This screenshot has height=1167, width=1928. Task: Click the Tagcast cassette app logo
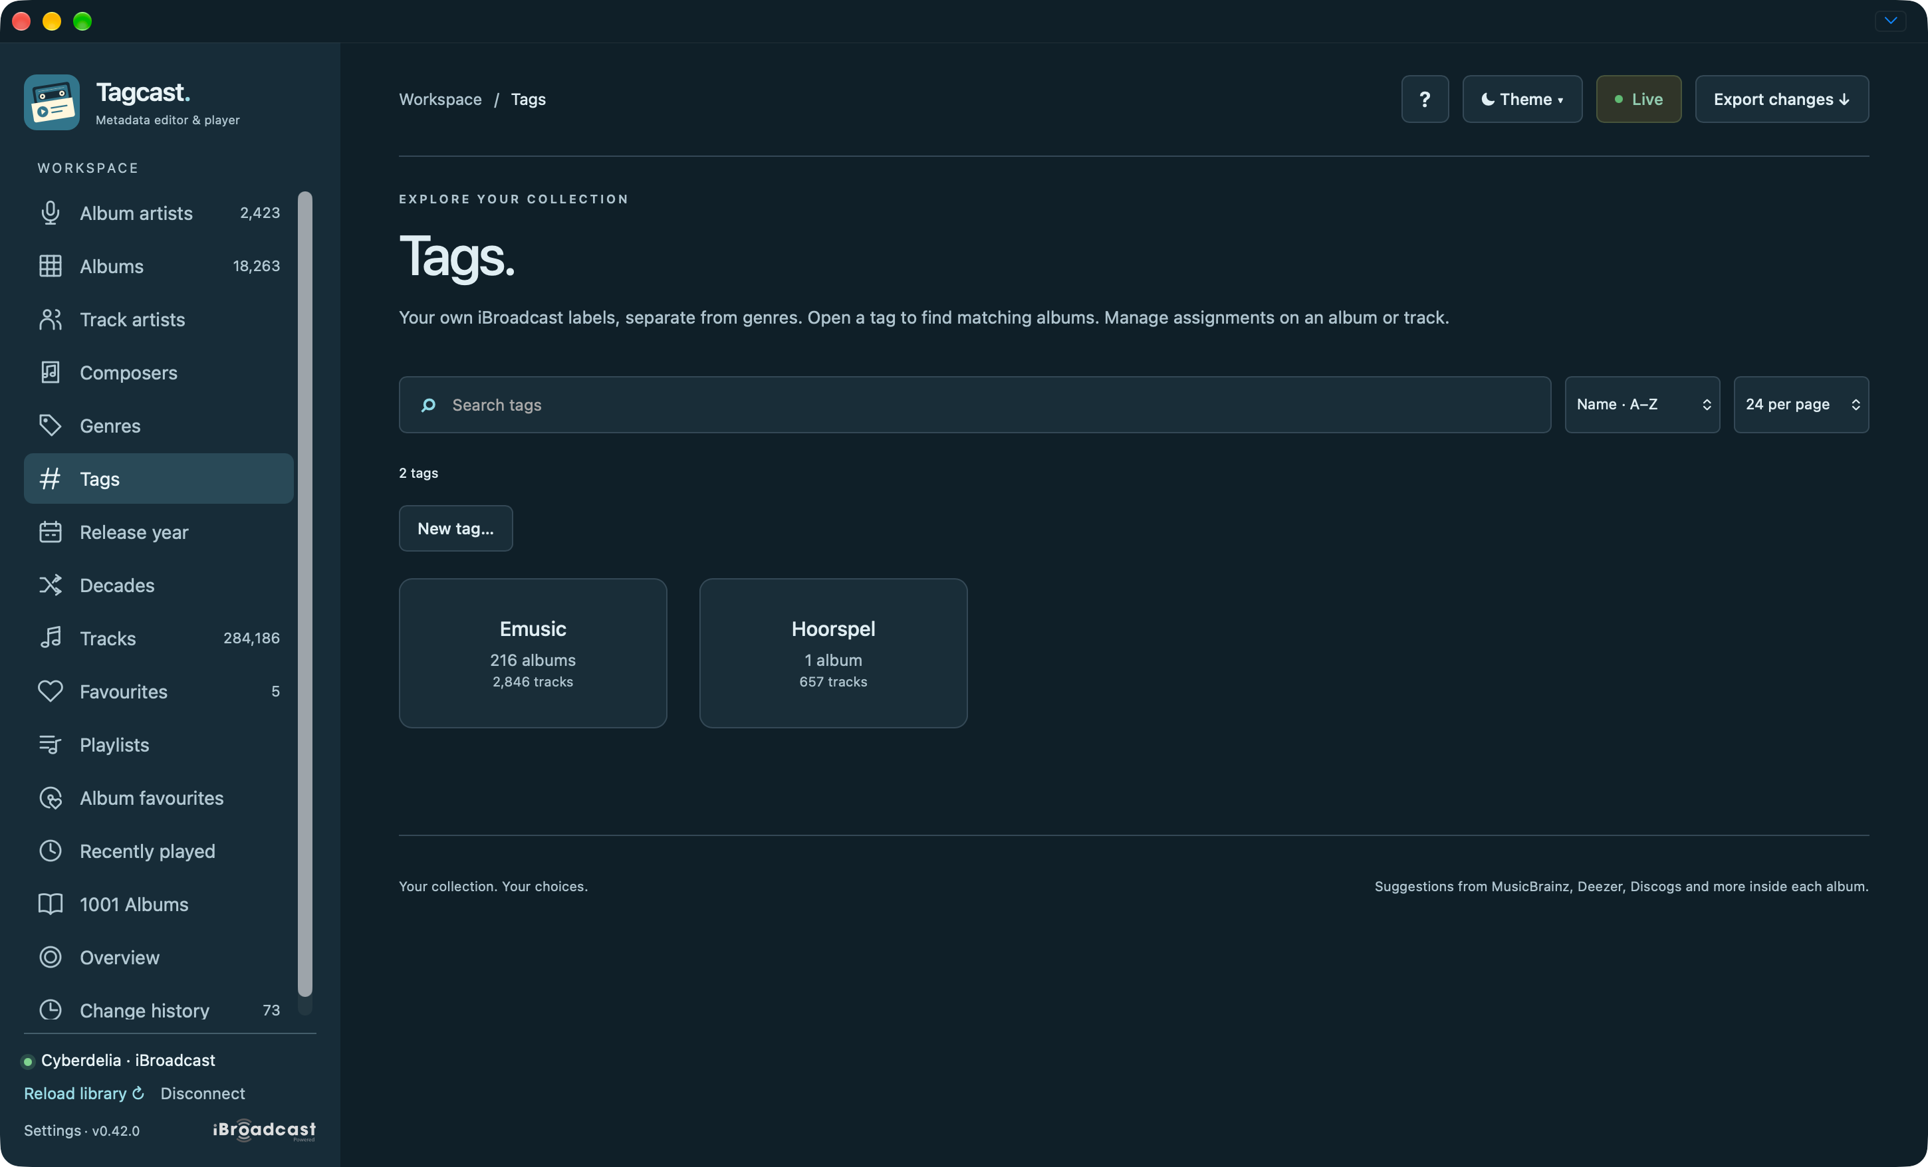52,102
